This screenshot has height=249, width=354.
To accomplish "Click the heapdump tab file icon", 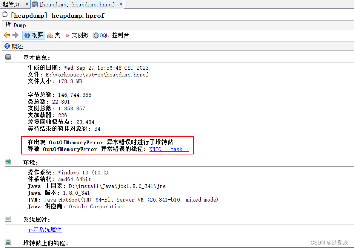I will (35, 4).
